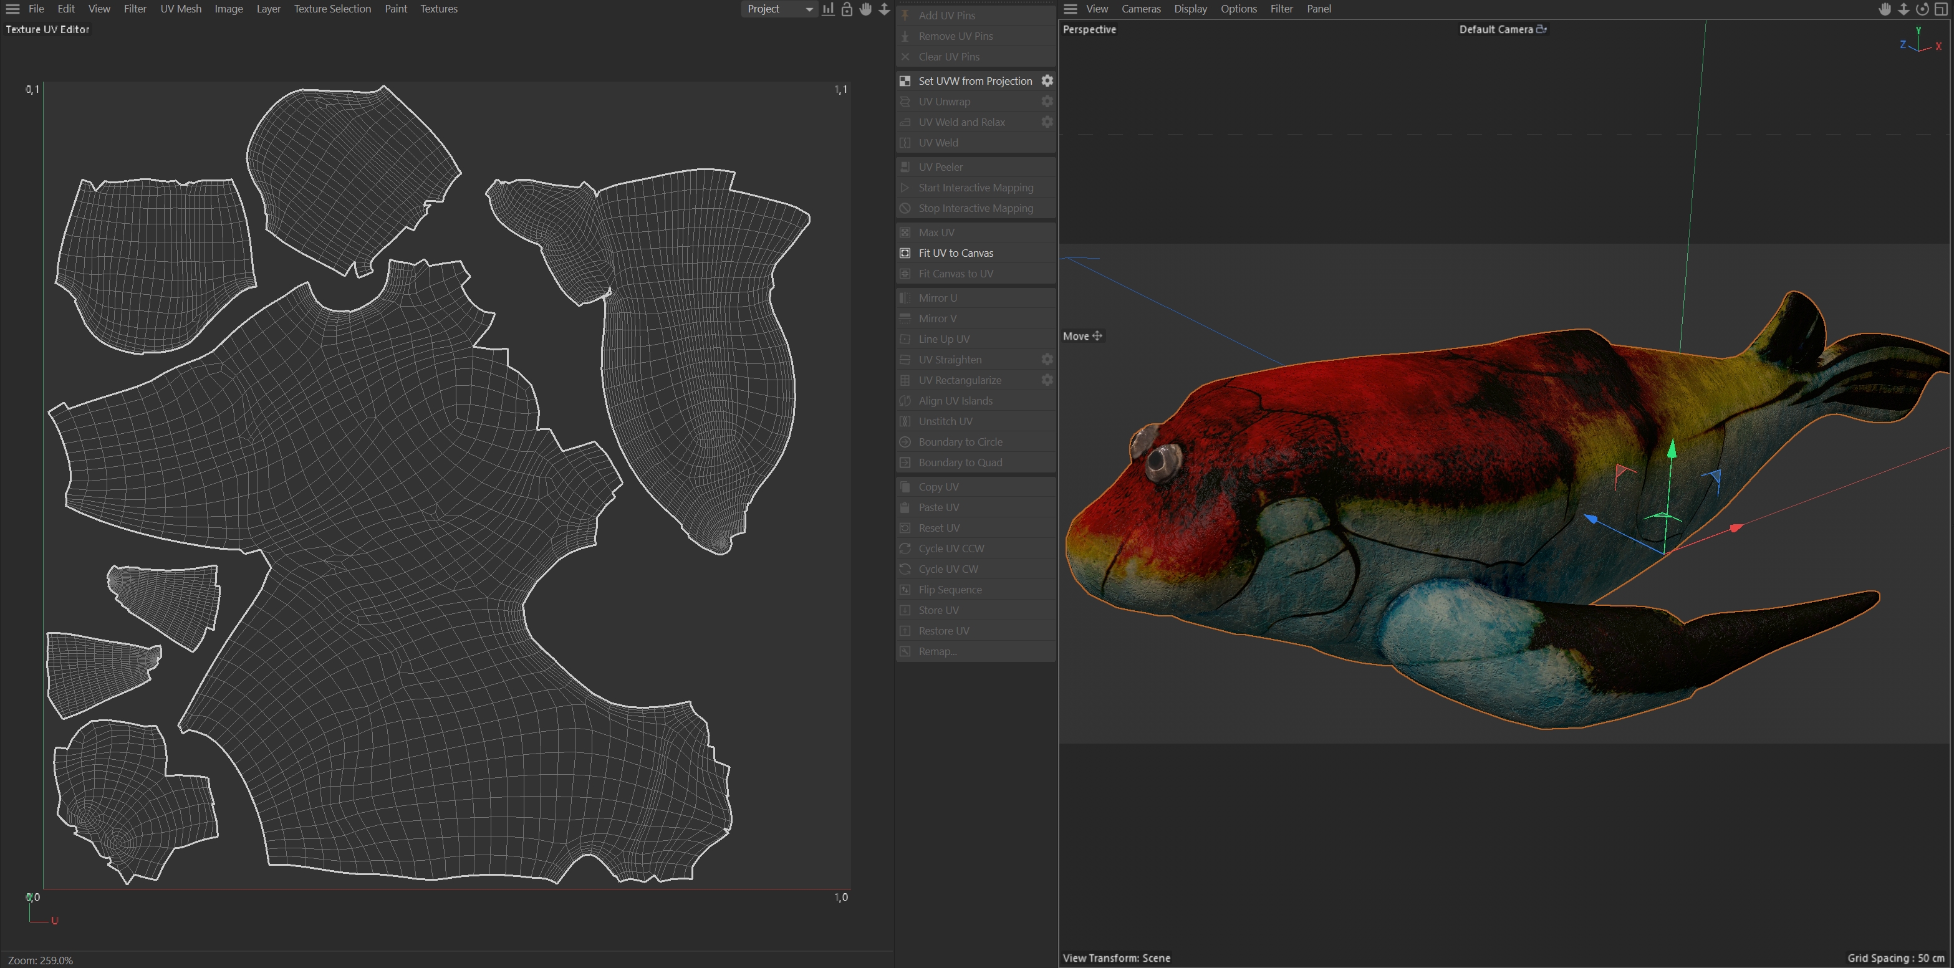The image size is (1954, 968).
Task: Click Set UVW from Projection command
Action: click(975, 80)
